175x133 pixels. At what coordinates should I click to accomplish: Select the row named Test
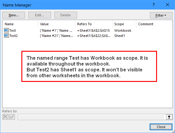(x=87, y=30)
